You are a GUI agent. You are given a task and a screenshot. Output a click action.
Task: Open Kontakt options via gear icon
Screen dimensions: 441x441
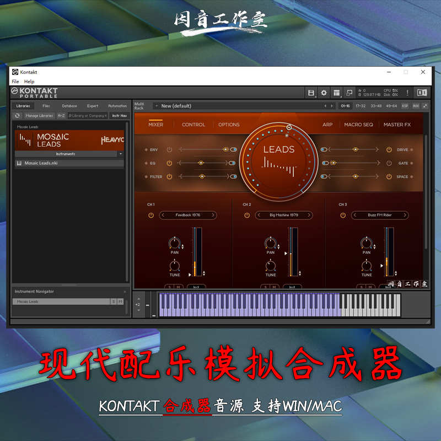point(324,93)
